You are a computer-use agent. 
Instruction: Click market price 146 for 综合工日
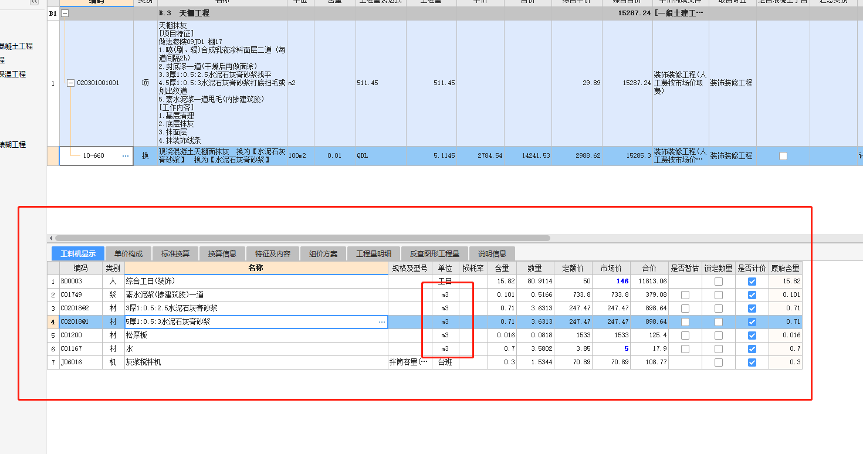coord(611,282)
